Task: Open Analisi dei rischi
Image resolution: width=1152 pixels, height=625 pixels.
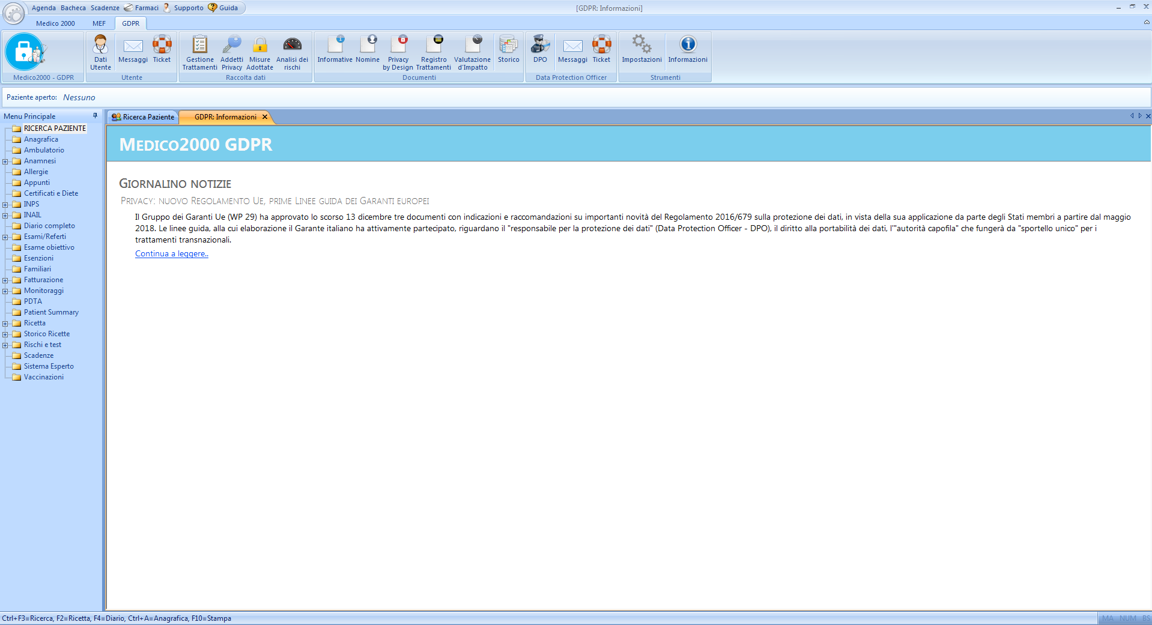Action: (x=292, y=52)
